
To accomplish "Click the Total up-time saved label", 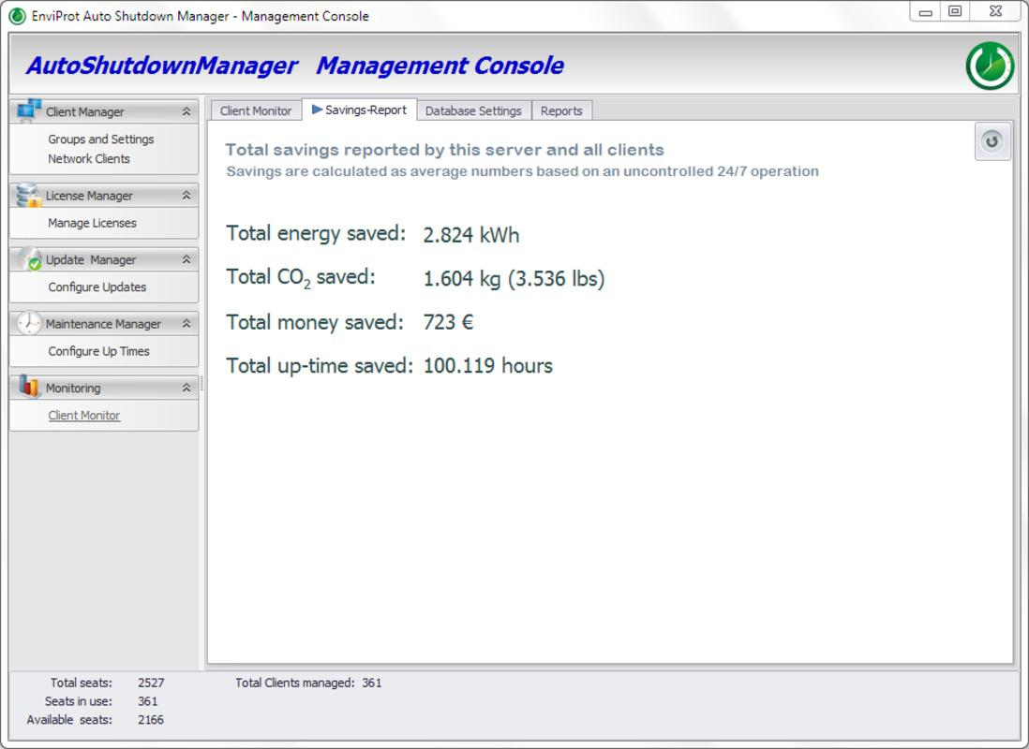I will (x=320, y=365).
